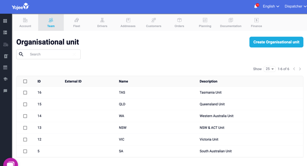This screenshot has height=166, width=307.
Task: Select all rows with header checkbox
Action: click(25, 81)
